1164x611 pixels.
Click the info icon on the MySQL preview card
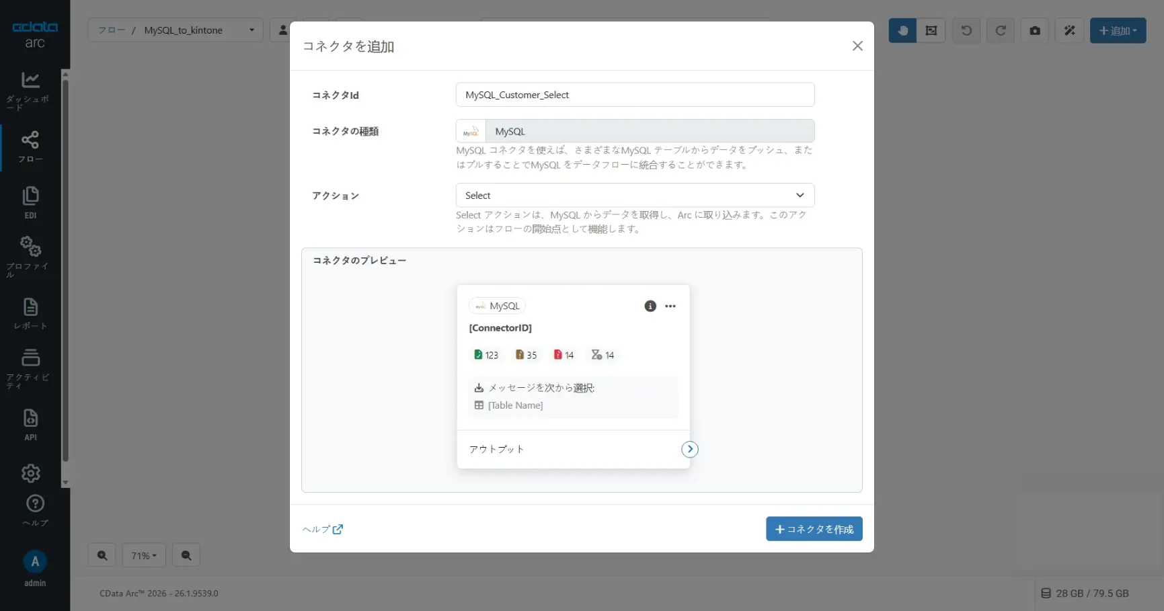(x=650, y=306)
